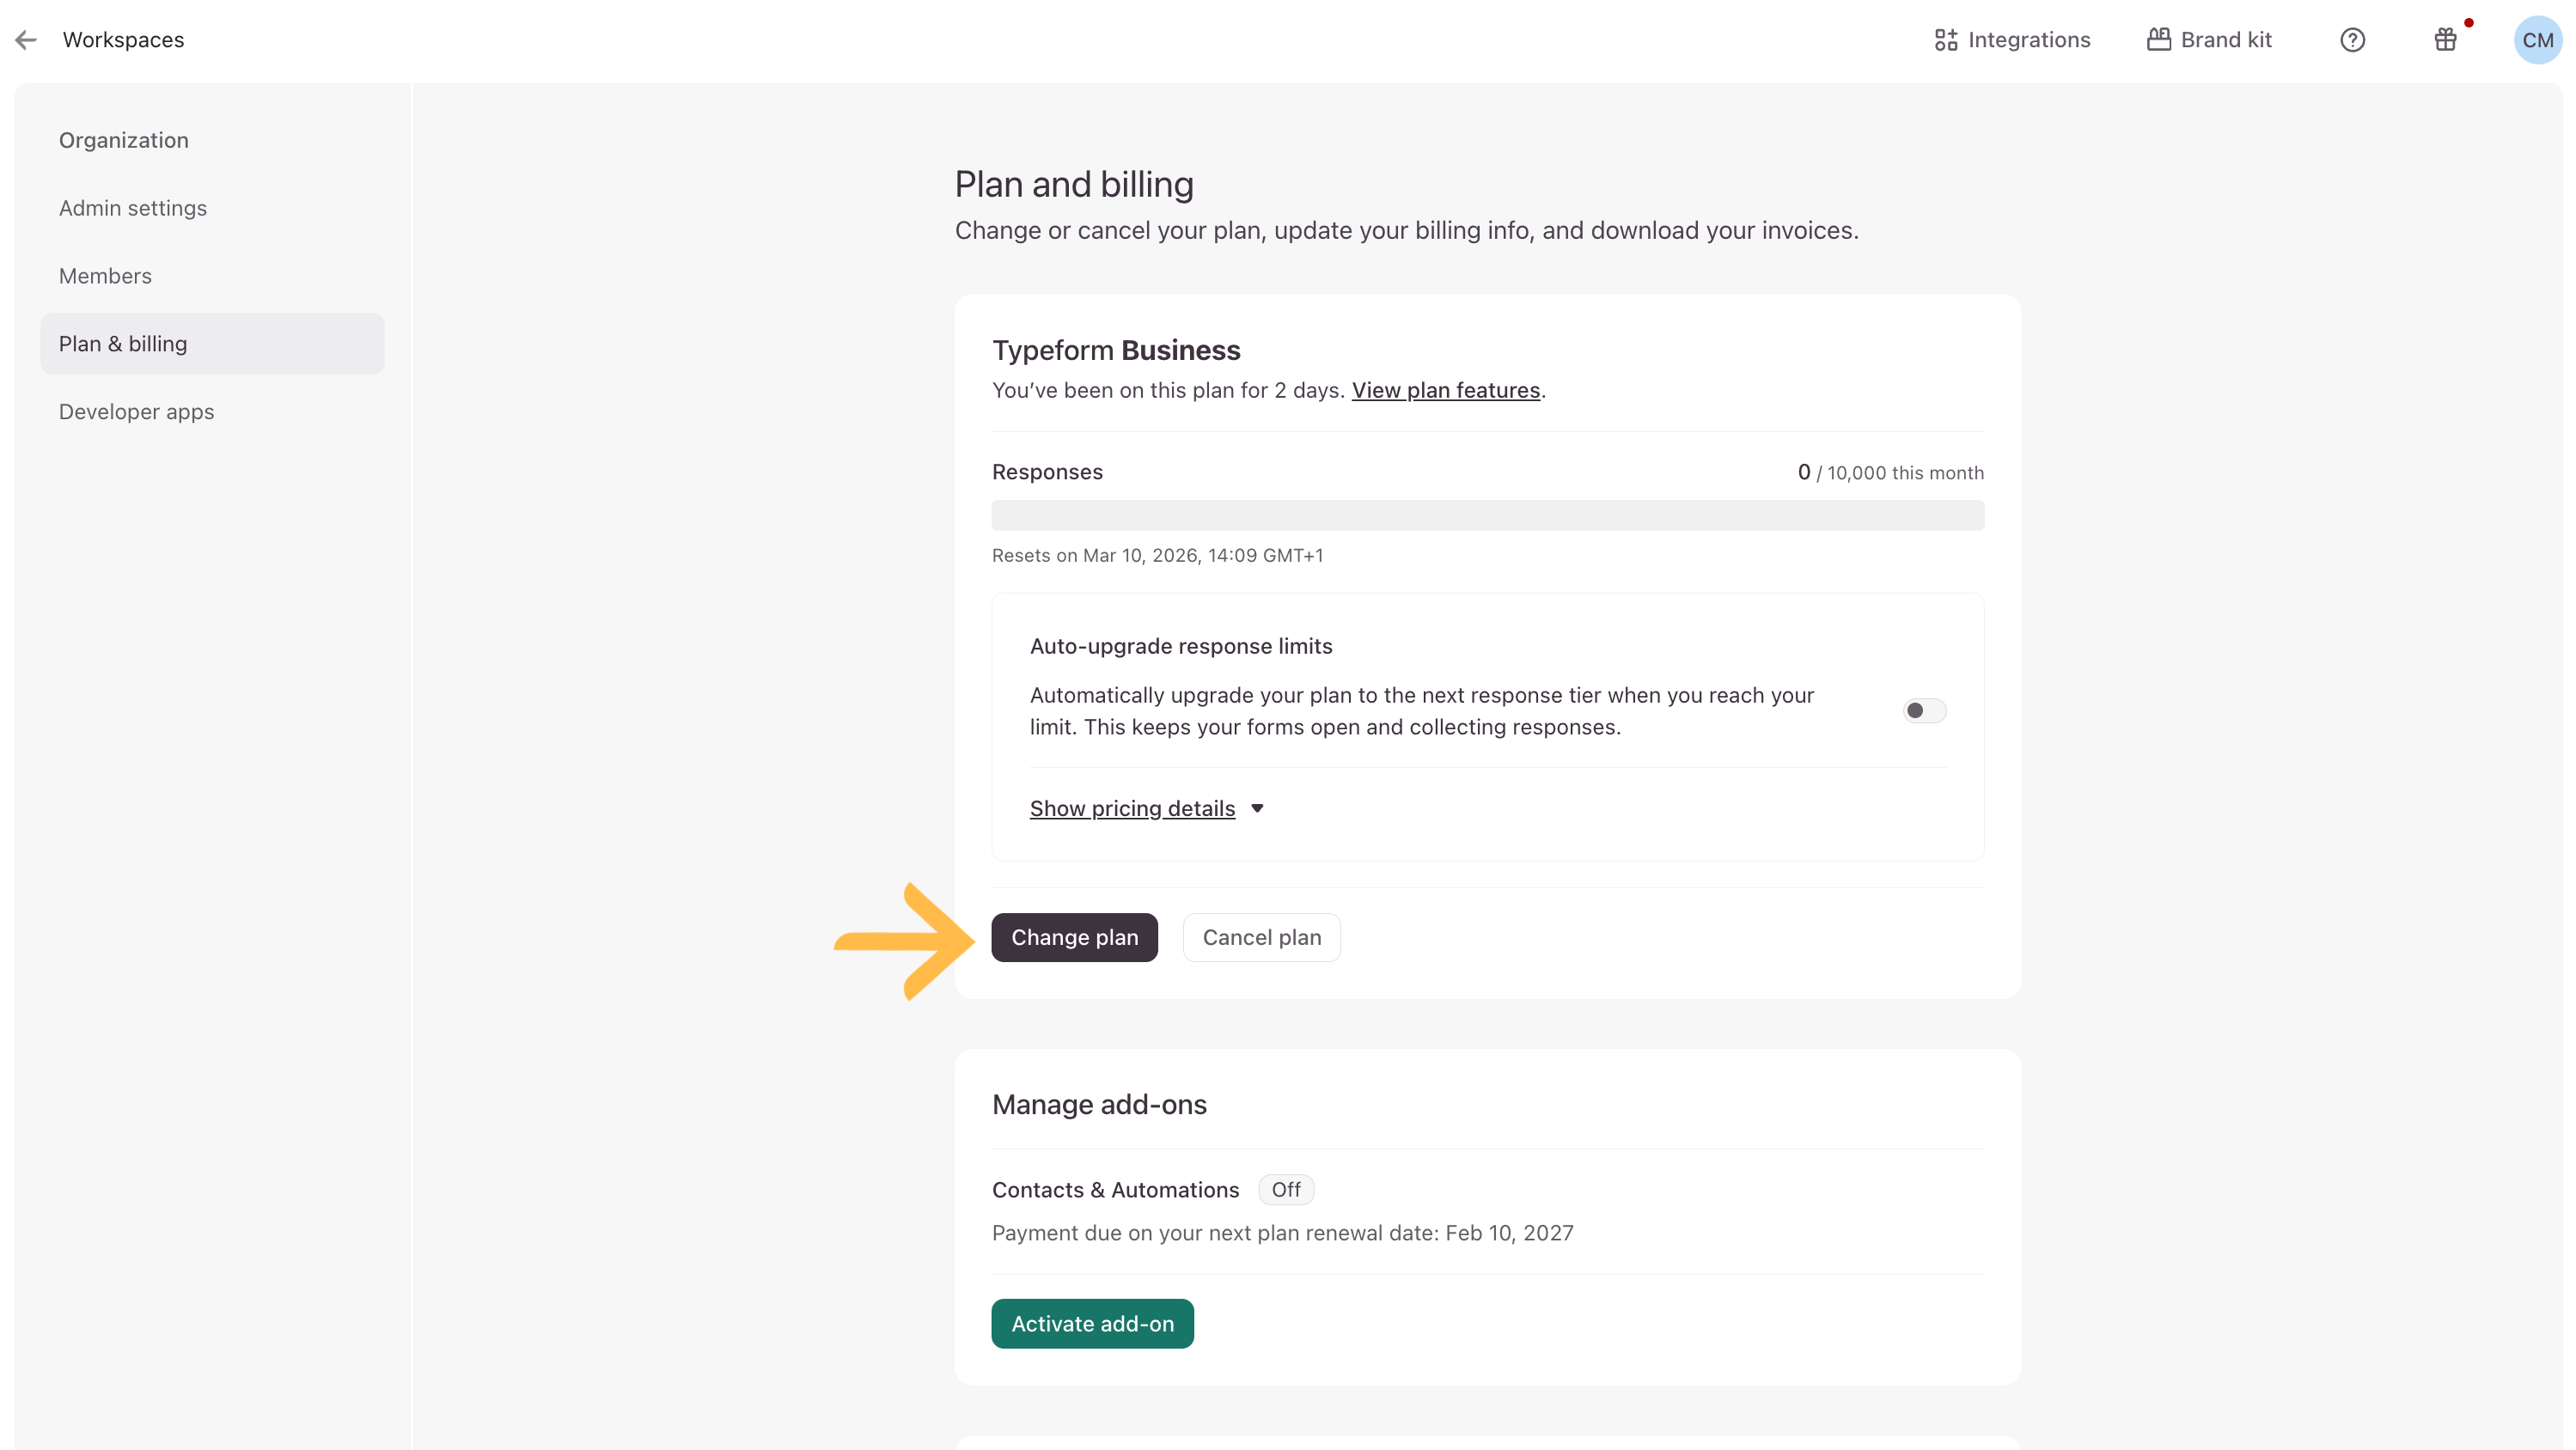Select Plan & billing sidebar item

123,344
